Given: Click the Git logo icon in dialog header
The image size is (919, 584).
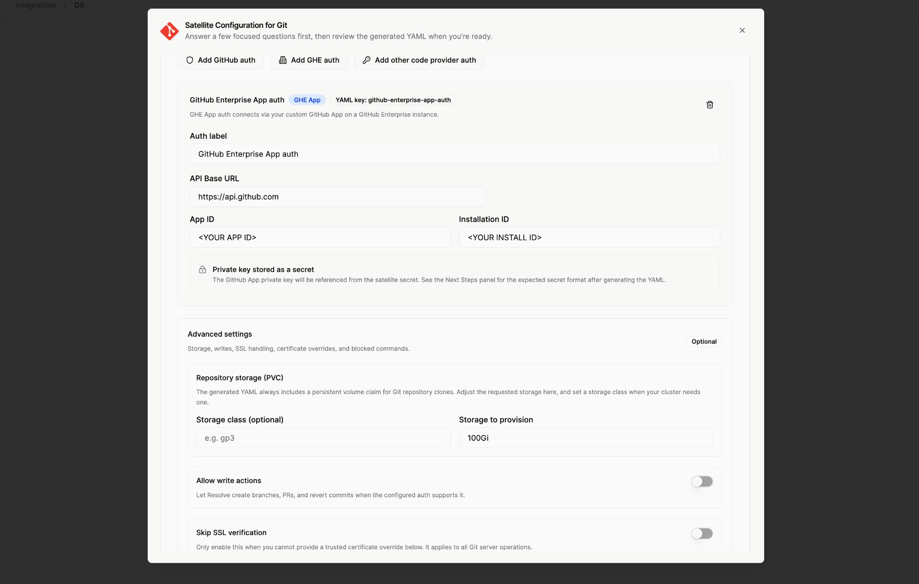Looking at the screenshot, I should point(170,31).
